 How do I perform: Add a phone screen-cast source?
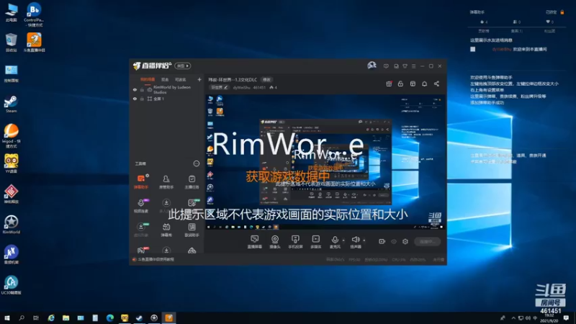click(295, 242)
